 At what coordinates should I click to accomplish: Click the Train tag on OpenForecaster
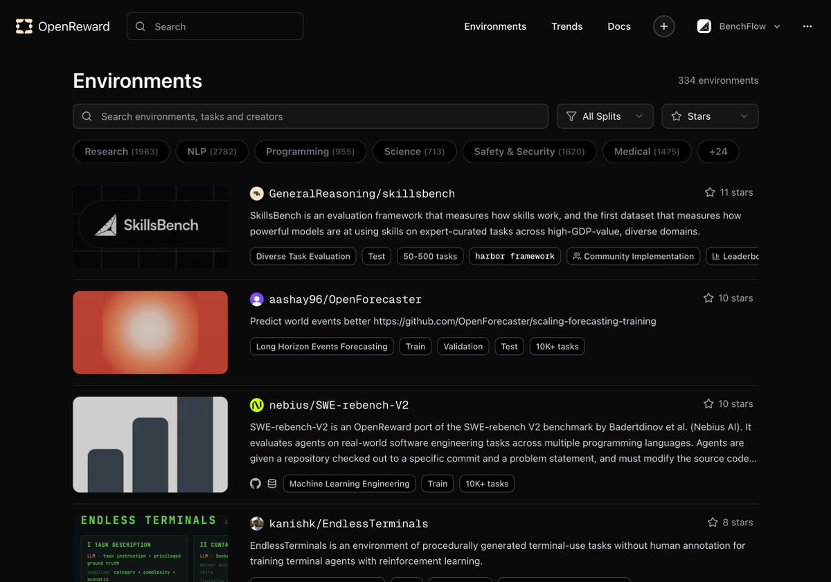pos(415,347)
